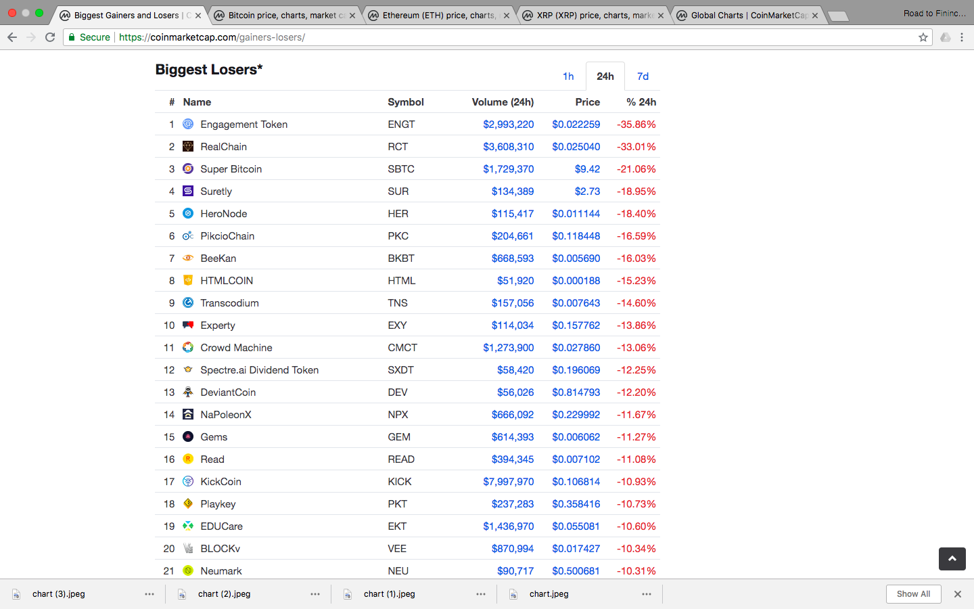The height and width of the screenshot is (609, 974).
Task: Reload the page with refresh icon
Action: point(50,37)
